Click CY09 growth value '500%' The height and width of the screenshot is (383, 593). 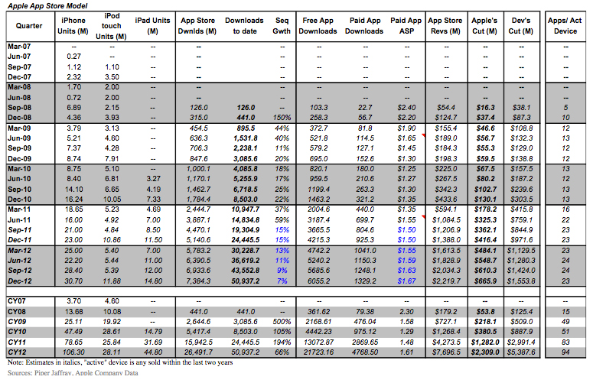pos(282,322)
